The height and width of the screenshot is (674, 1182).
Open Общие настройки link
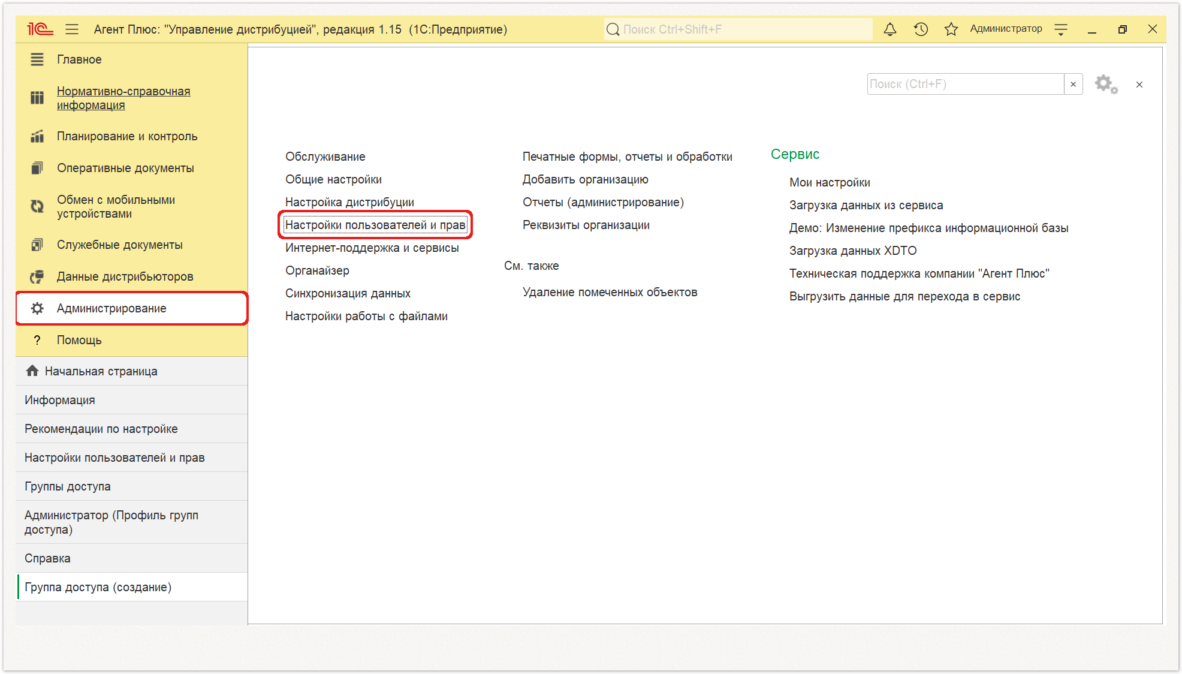pos(333,179)
